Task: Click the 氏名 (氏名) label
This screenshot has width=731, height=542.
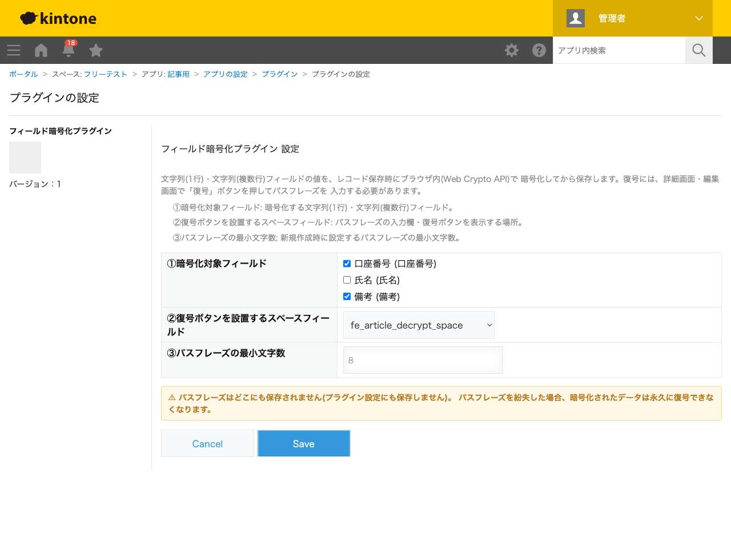Action: 377,280
